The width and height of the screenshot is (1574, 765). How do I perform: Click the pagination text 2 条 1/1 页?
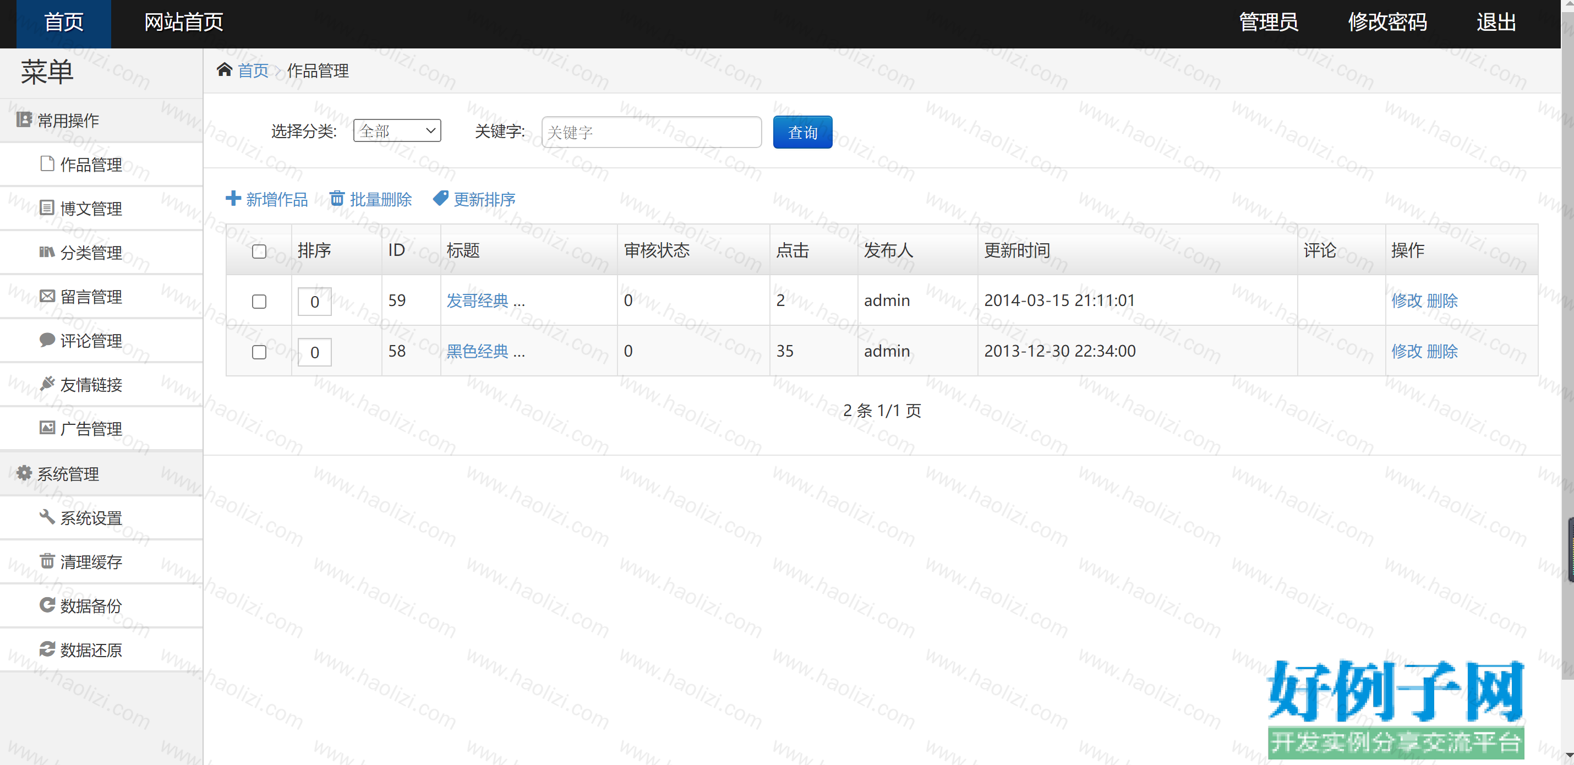coord(882,411)
